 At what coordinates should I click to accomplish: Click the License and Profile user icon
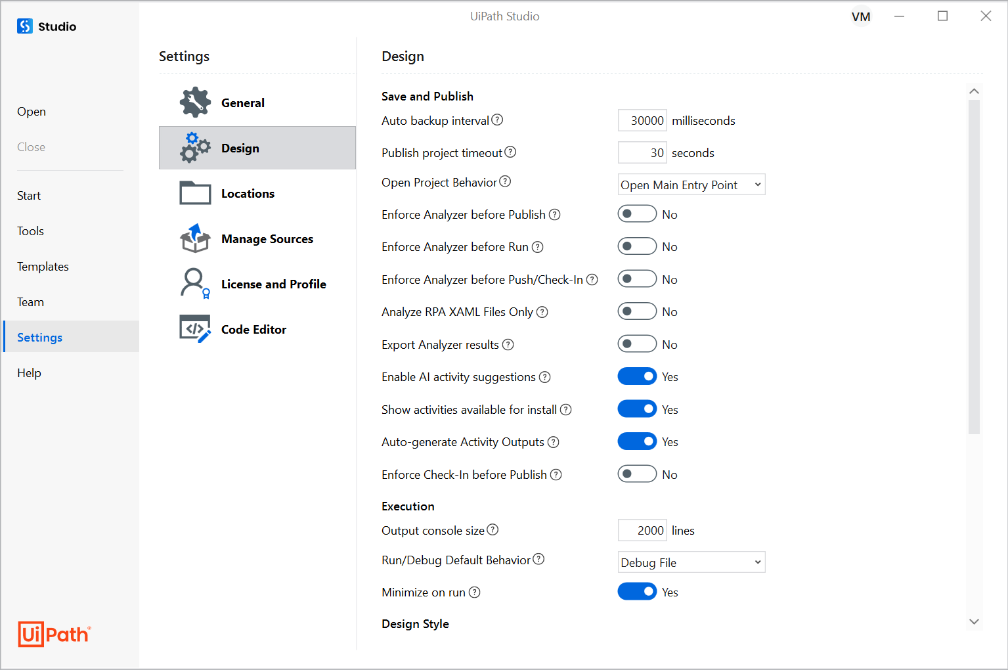click(x=194, y=283)
